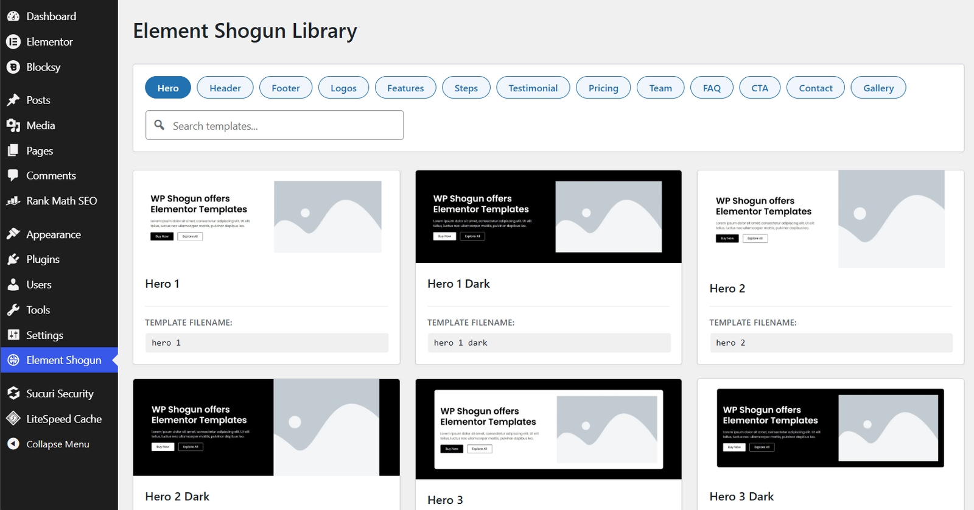Click the Collapse Menu arrow icon
The height and width of the screenshot is (510, 974).
13,444
